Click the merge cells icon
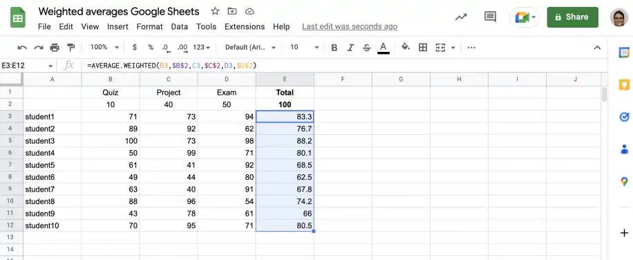The width and height of the screenshot is (633, 260). tap(440, 48)
